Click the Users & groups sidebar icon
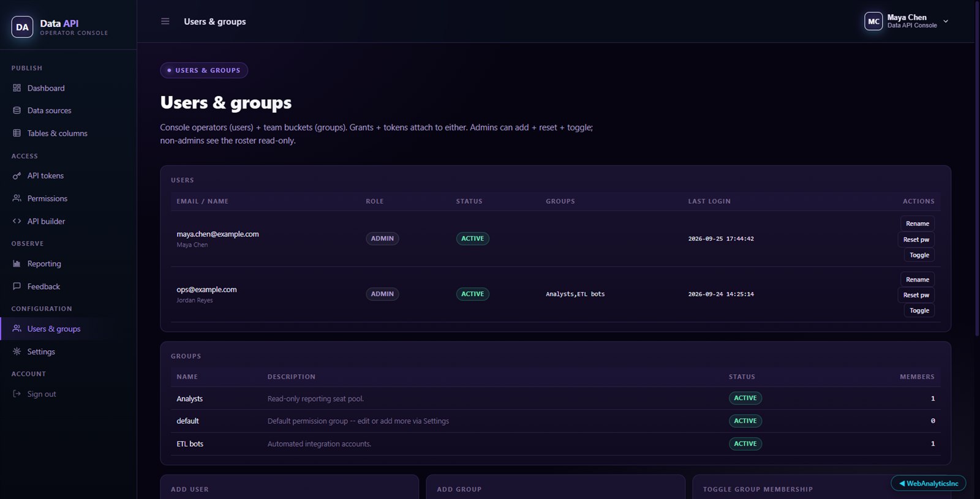This screenshot has width=980, height=499. pos(17,329)
